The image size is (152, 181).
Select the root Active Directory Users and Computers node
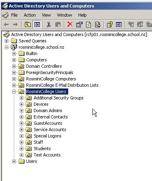point(79,34)
